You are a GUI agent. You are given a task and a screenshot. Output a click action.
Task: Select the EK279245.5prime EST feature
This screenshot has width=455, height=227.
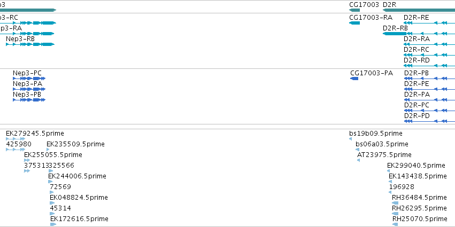tap(16, 139)
